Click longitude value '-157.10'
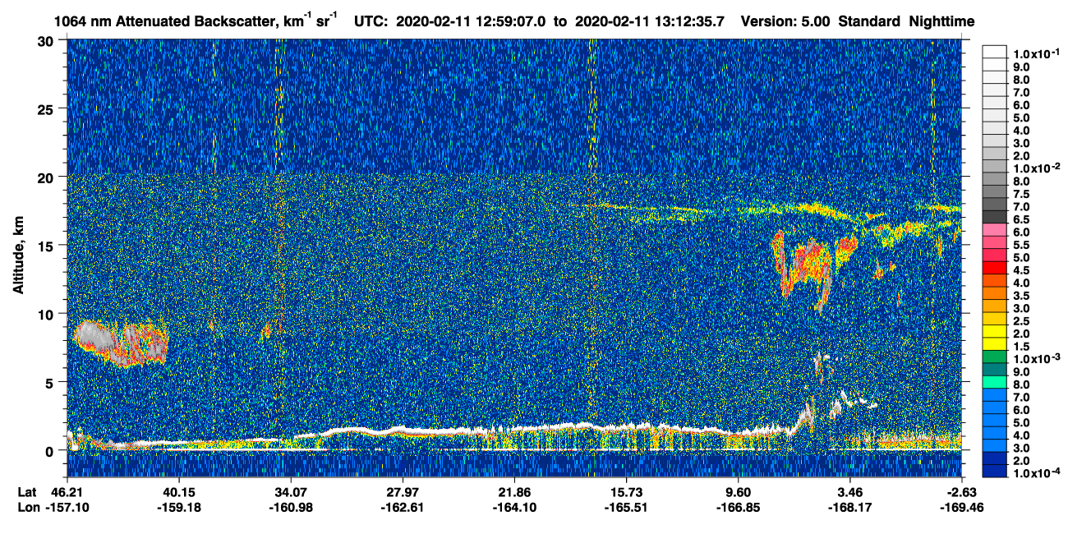Image resolution: width=1068 pixels, height=548 pixels. 67,507
